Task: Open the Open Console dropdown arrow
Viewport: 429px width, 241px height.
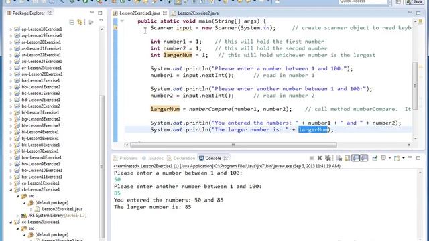Action: pos(404,158)
